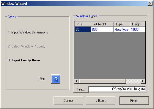154x109 pixels.
Task: Go back with the < Back button
Action: point(100,101)
